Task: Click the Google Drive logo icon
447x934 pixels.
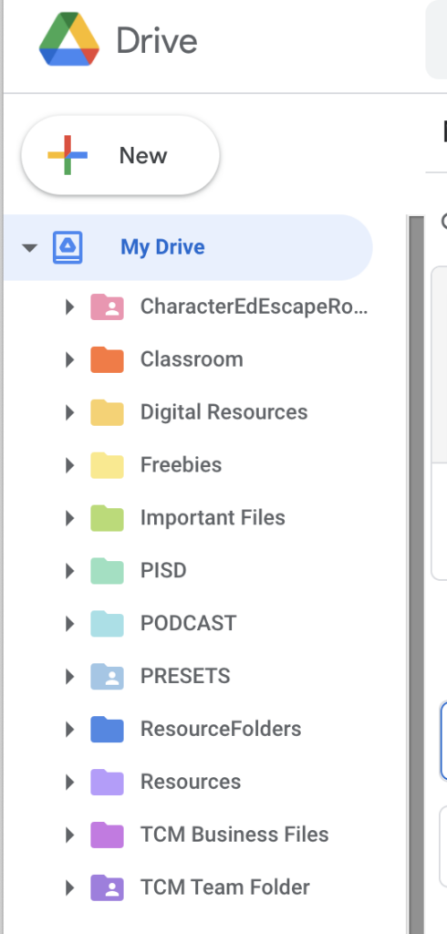Action: coord(68,39)
